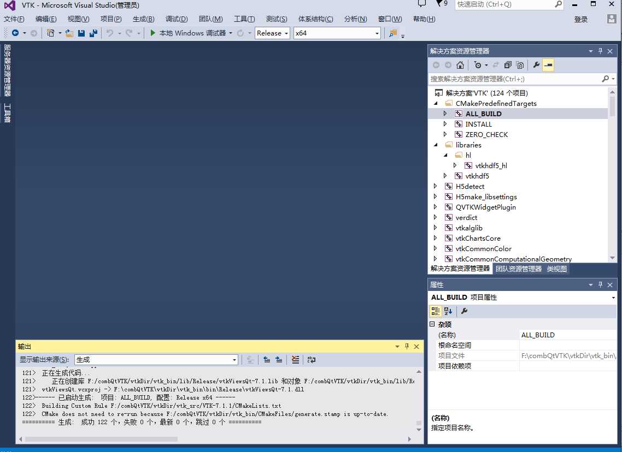622x452 pixels.
Task: Open the 工具箱 side tab
Action: pyautogui.click(x=7, y=113)
